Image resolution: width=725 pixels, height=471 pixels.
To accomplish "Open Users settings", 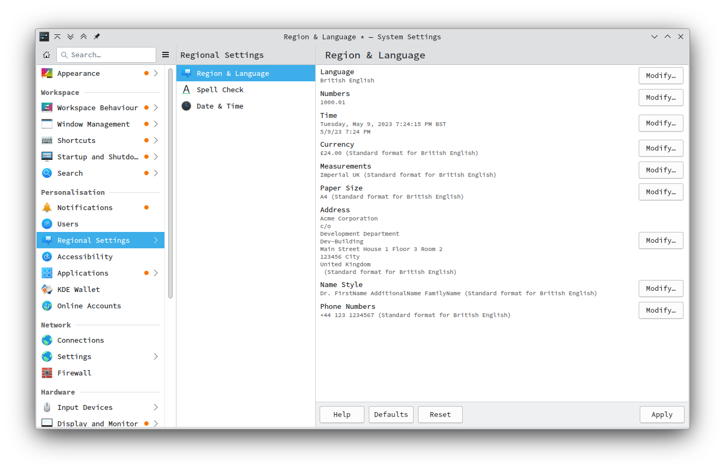I will [101, 224].
